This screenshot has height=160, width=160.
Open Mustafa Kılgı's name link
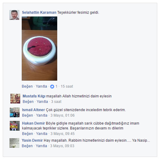click(x=34, y=96)
